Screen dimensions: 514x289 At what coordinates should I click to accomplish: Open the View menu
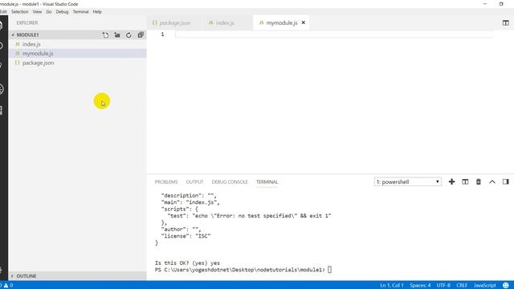coord(37,11)
